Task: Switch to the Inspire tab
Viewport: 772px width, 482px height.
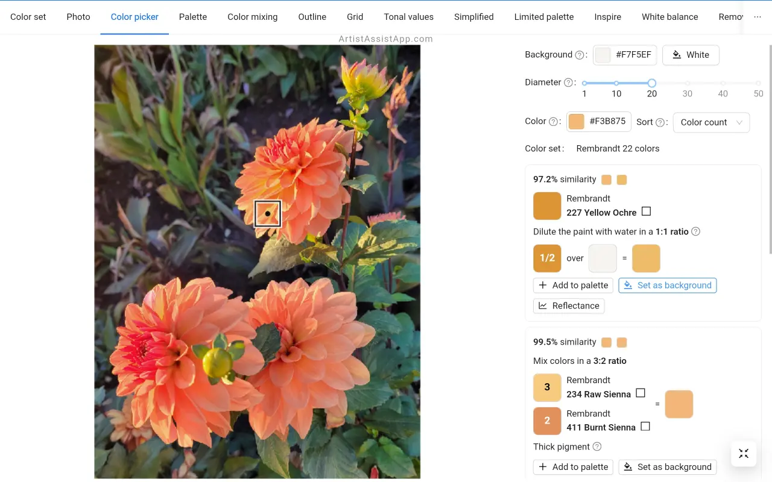Action: (x=608, y=17)
